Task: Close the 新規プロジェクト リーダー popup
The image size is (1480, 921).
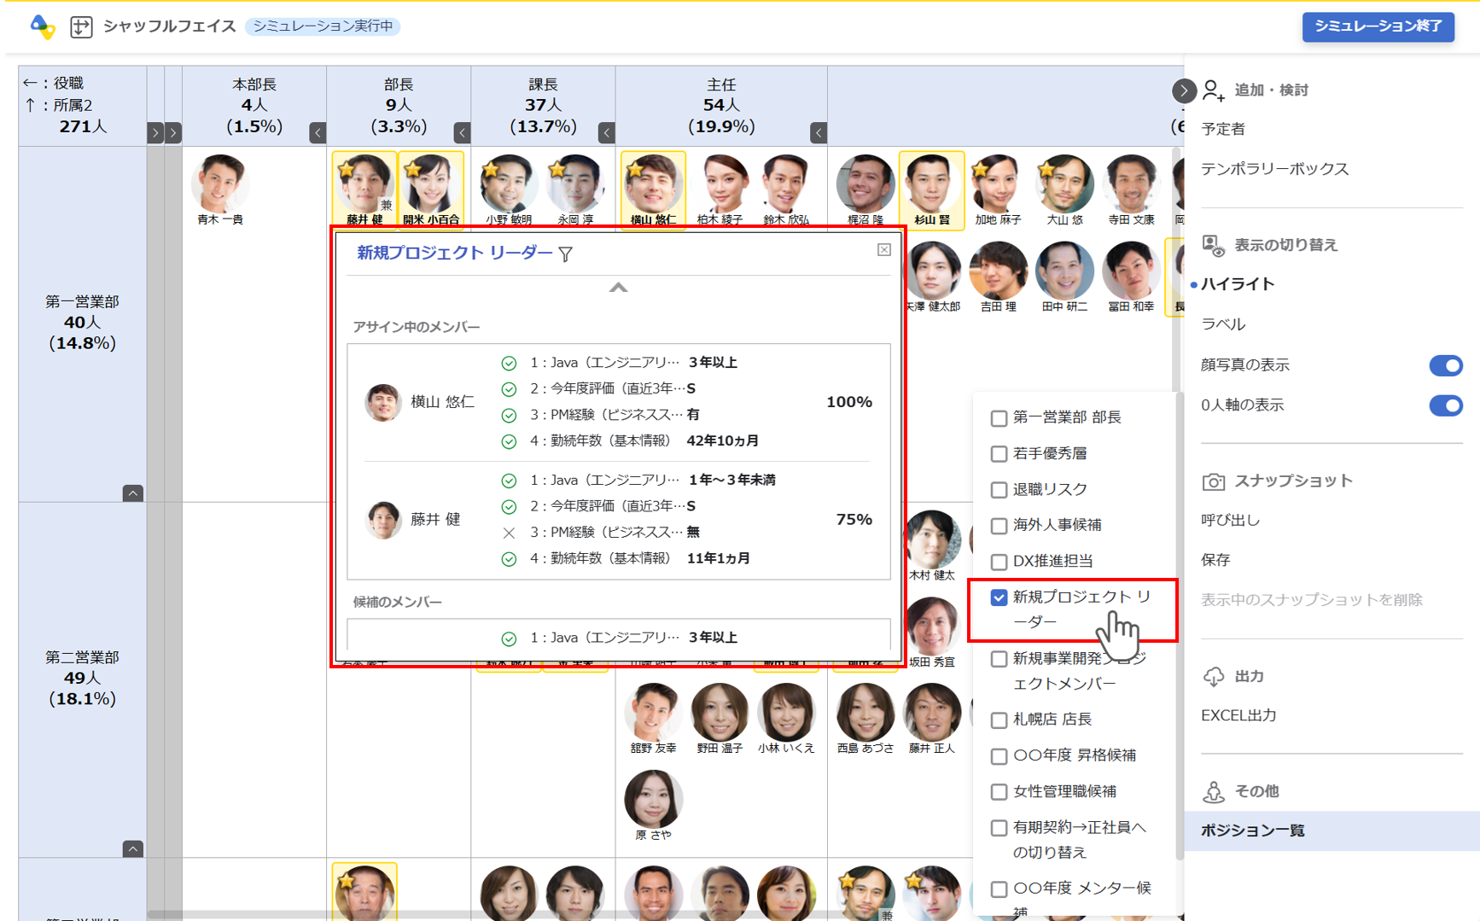Action: click(883, 249)
